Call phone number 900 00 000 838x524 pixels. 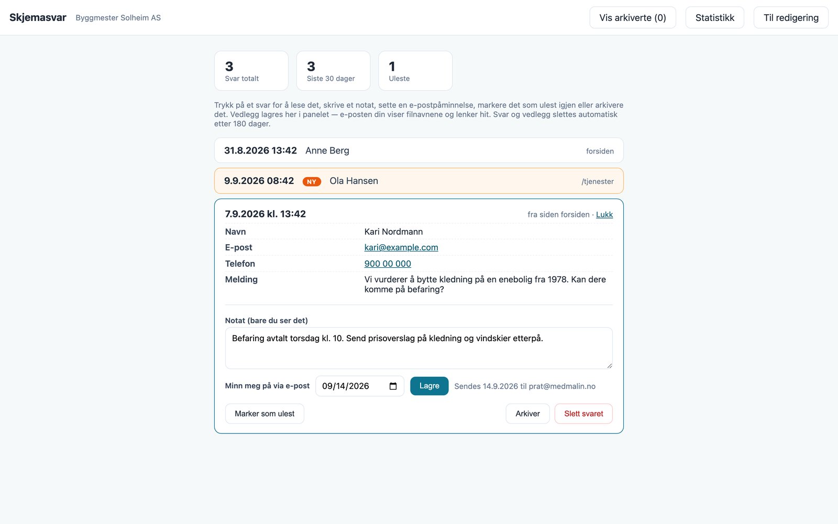[388, 264]
